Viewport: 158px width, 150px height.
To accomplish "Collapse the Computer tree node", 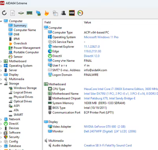I will tap(1, 21).
